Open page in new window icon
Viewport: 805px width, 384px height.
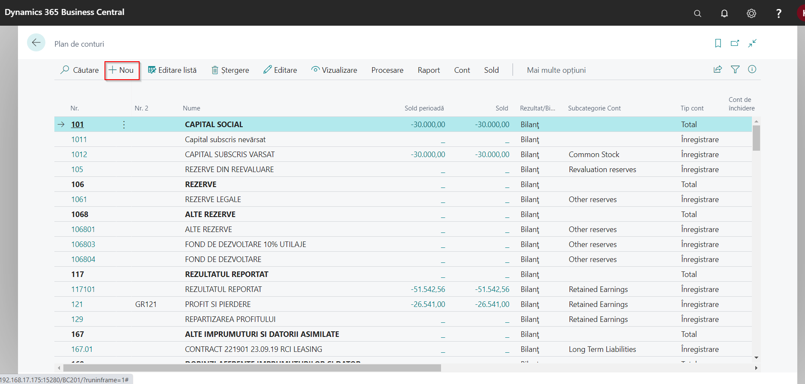click(x=735, y=43)
